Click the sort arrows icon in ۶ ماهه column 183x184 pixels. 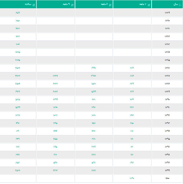(110, 5)
